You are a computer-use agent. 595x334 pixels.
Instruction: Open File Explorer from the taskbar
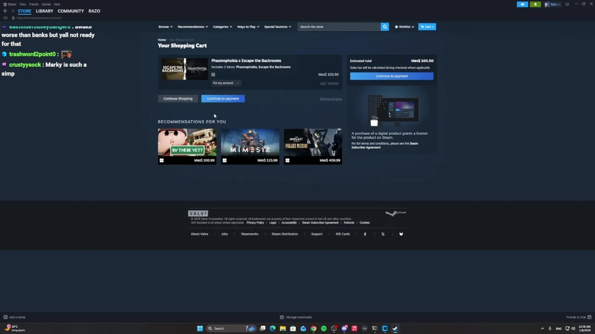click(x=283, y=328)
